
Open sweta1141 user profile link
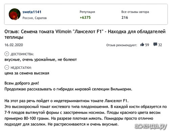pos(32,12)
